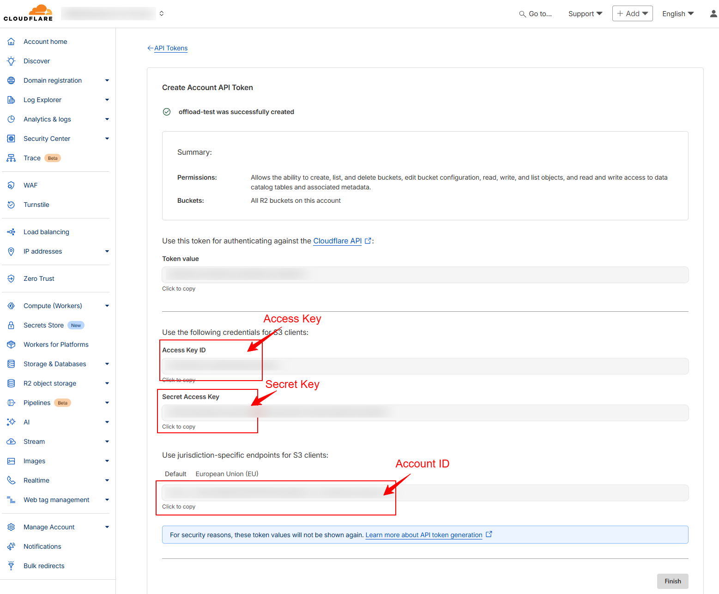Viewport: 719px width, 594px height.
Task: Click the Cloudflare logo
Action: click(x=28, y=13)
